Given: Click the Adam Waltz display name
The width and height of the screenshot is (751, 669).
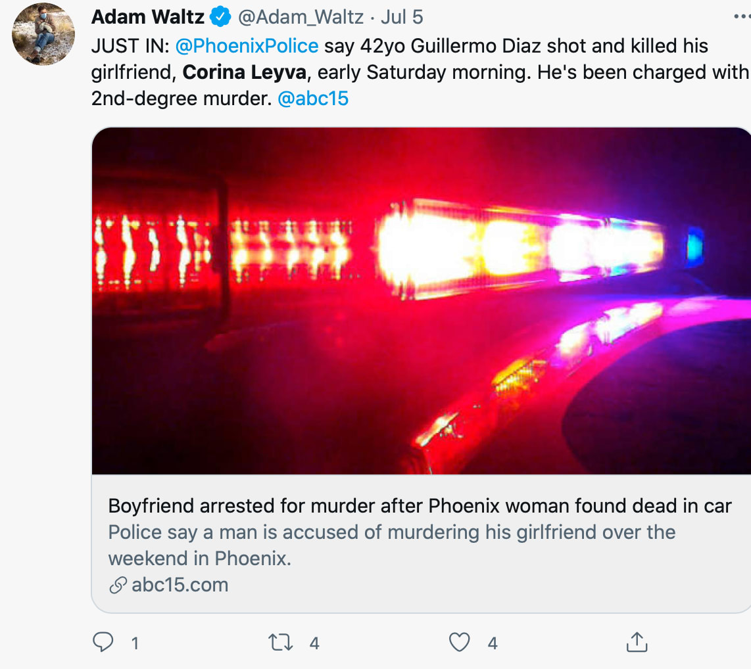Looking at the screenshot, I should pyautogui.click(x=148, y=17).
